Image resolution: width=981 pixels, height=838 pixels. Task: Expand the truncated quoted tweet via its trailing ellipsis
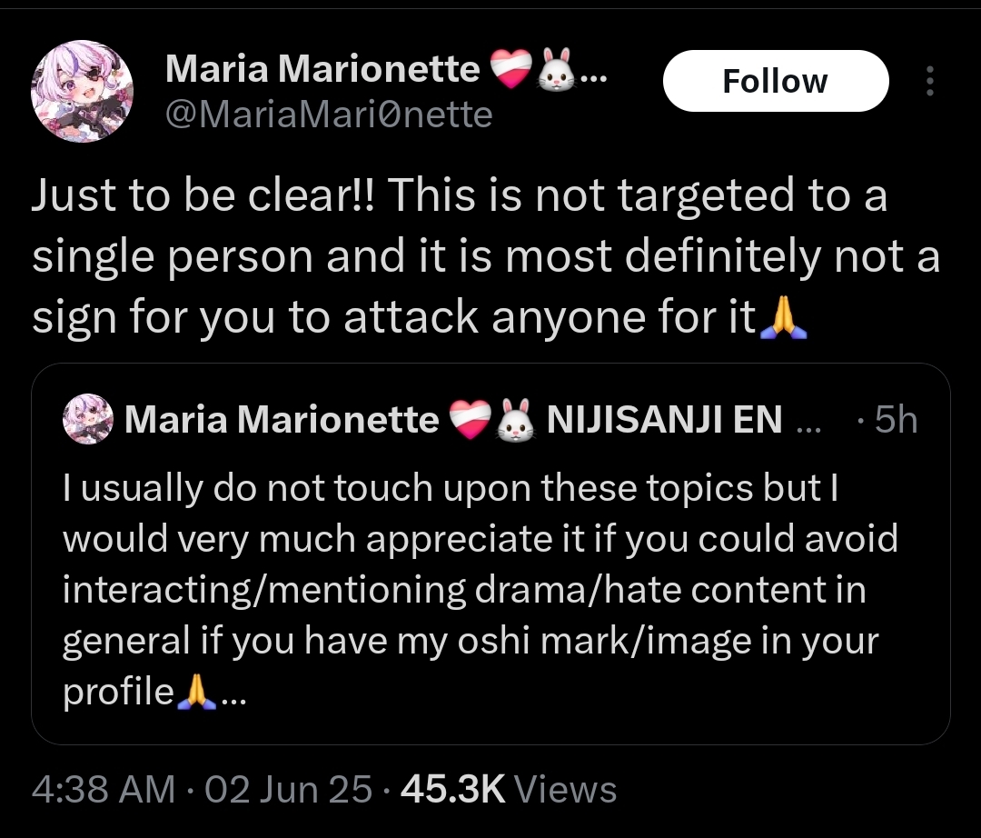(232, 695)
